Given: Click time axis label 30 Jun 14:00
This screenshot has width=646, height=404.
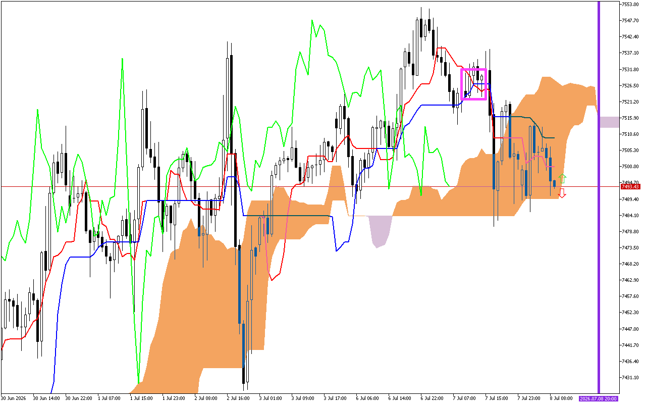Looking at the screenshot, I should point(46,398).
